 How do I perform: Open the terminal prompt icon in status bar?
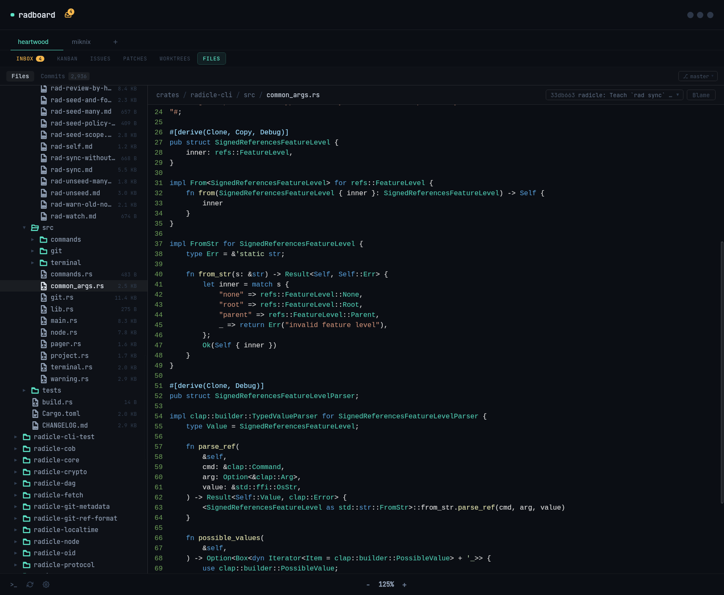pos(14,584)
